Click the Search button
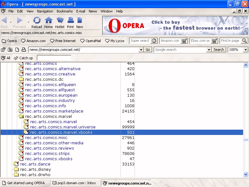Image resolution: width=249 pixels, height=187 pixels. (x=219, y=50)
